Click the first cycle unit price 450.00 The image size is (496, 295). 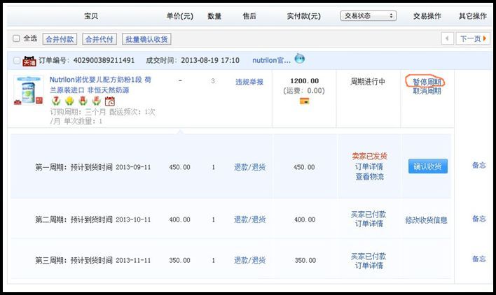pyautogui.click(x=179, y=167)
